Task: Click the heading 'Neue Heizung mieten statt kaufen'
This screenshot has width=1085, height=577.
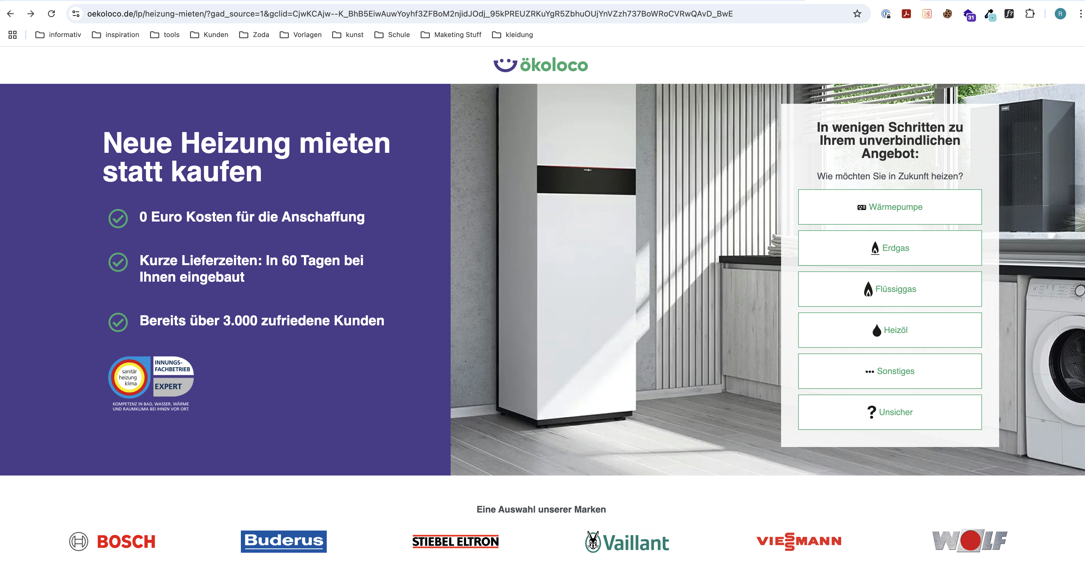Action: pos(246,157)
